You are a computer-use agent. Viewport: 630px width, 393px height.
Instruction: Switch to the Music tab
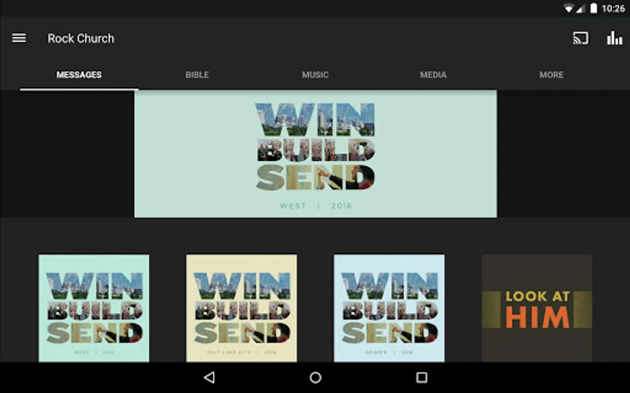(x=315, y=75)
